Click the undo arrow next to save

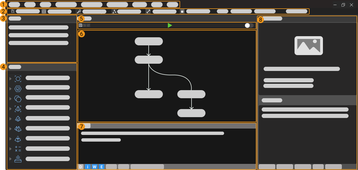point(85,25)
